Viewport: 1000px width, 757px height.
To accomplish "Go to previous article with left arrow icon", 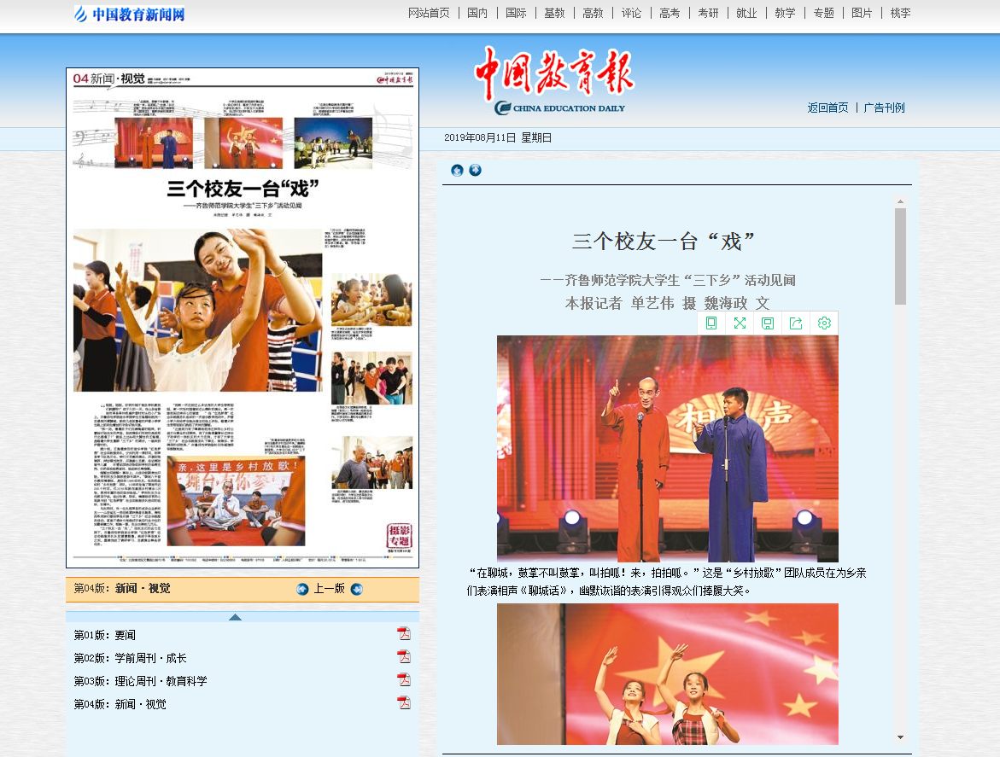I will [457, 171].
